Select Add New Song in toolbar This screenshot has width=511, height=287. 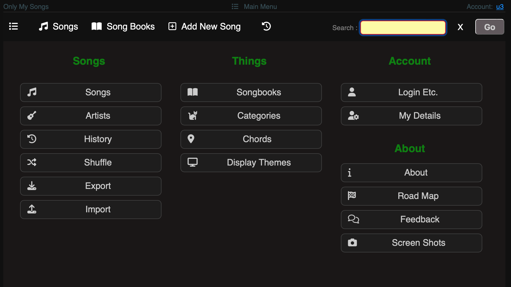point(204,26)
